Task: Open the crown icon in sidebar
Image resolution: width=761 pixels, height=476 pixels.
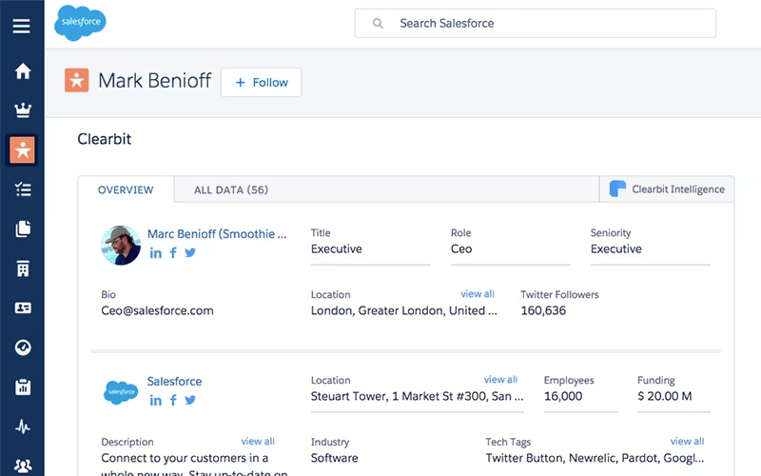Action: point(22,110)
